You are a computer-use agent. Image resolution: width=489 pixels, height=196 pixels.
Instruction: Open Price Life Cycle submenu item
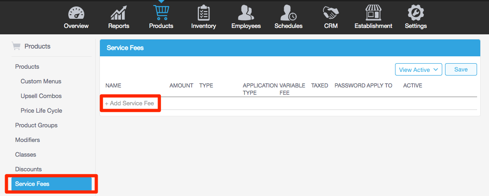point(41,110)
